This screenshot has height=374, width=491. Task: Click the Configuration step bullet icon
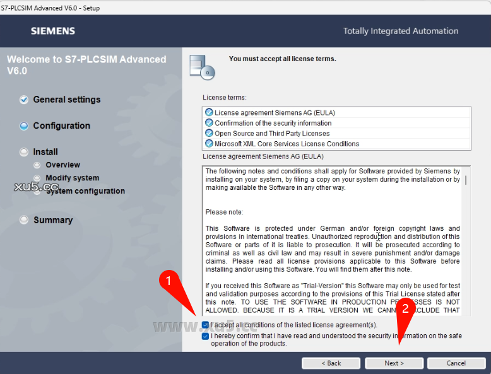pos(24,126)
